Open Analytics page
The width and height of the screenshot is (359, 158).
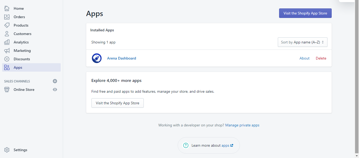pyautogui.click(x=31, y=42)
